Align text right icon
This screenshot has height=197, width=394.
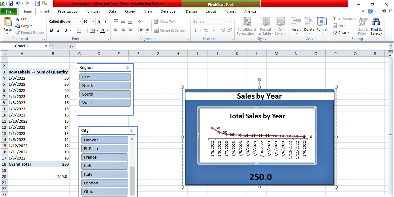click(130, 30)
